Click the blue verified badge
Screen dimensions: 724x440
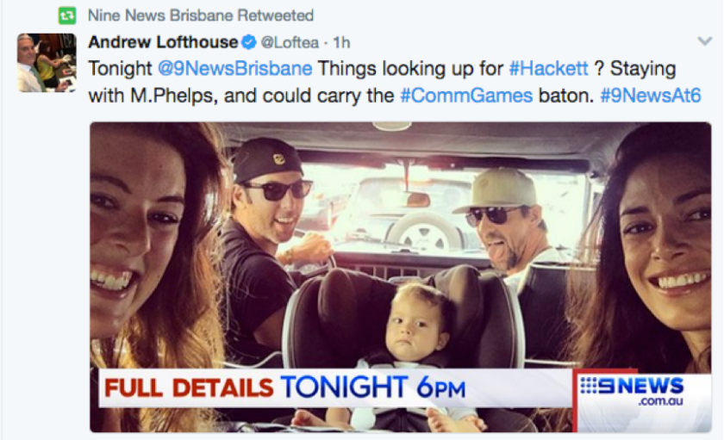pos(249,42)
